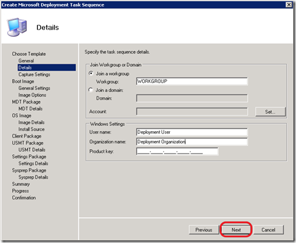Select the Join a workgroup radio button
296x243 pixels.
[91, 73]
